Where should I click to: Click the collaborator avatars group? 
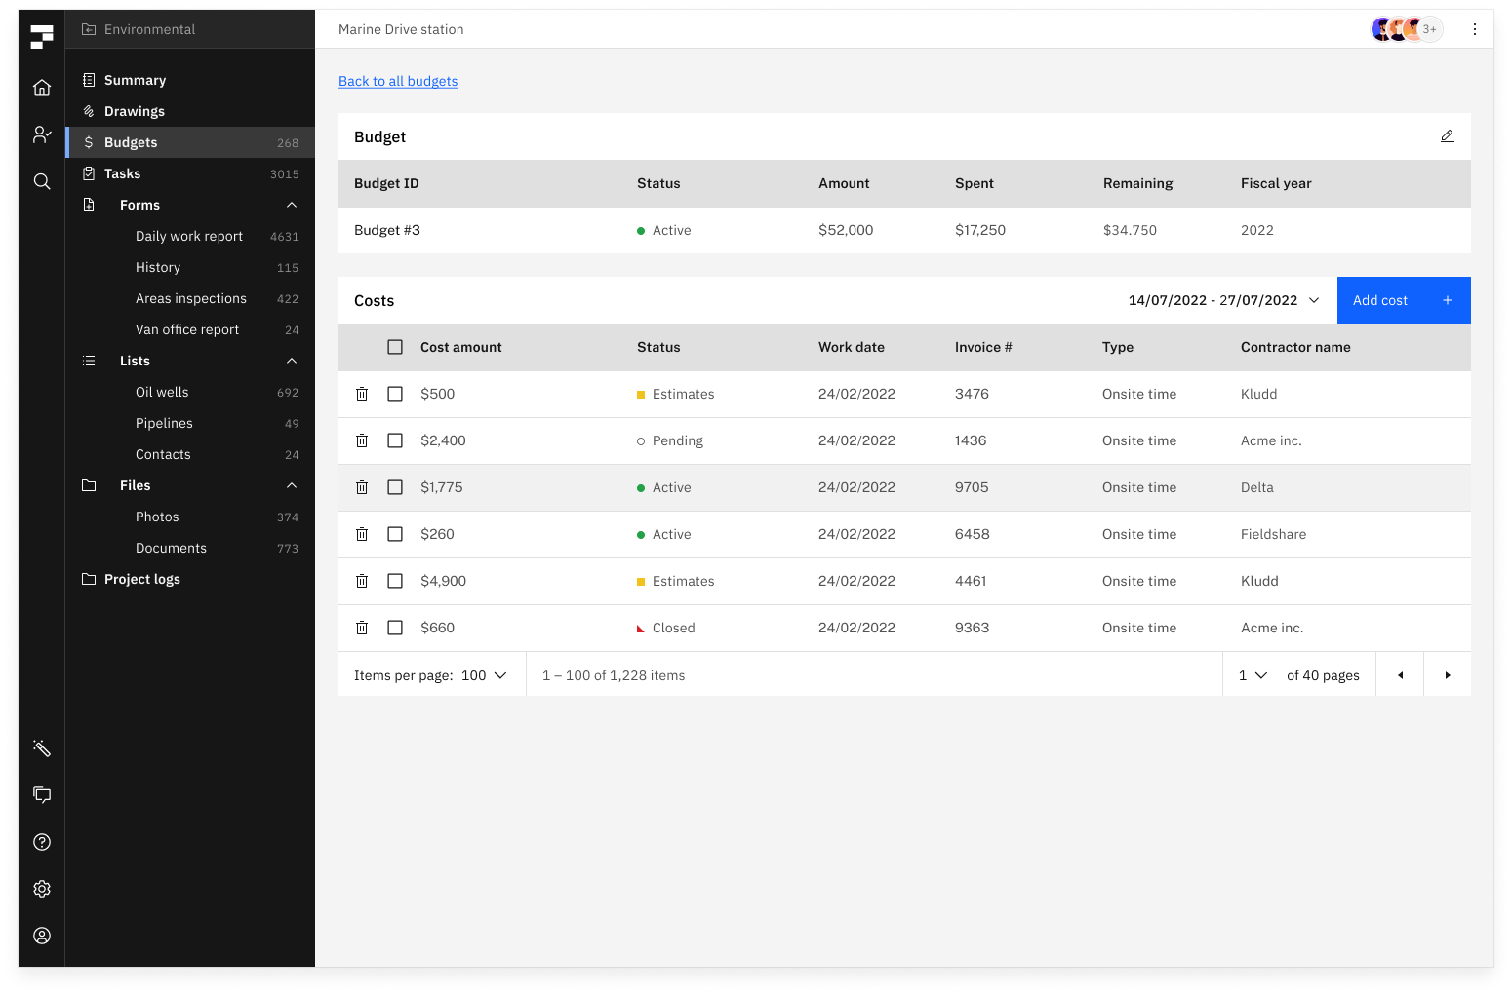1406,29
